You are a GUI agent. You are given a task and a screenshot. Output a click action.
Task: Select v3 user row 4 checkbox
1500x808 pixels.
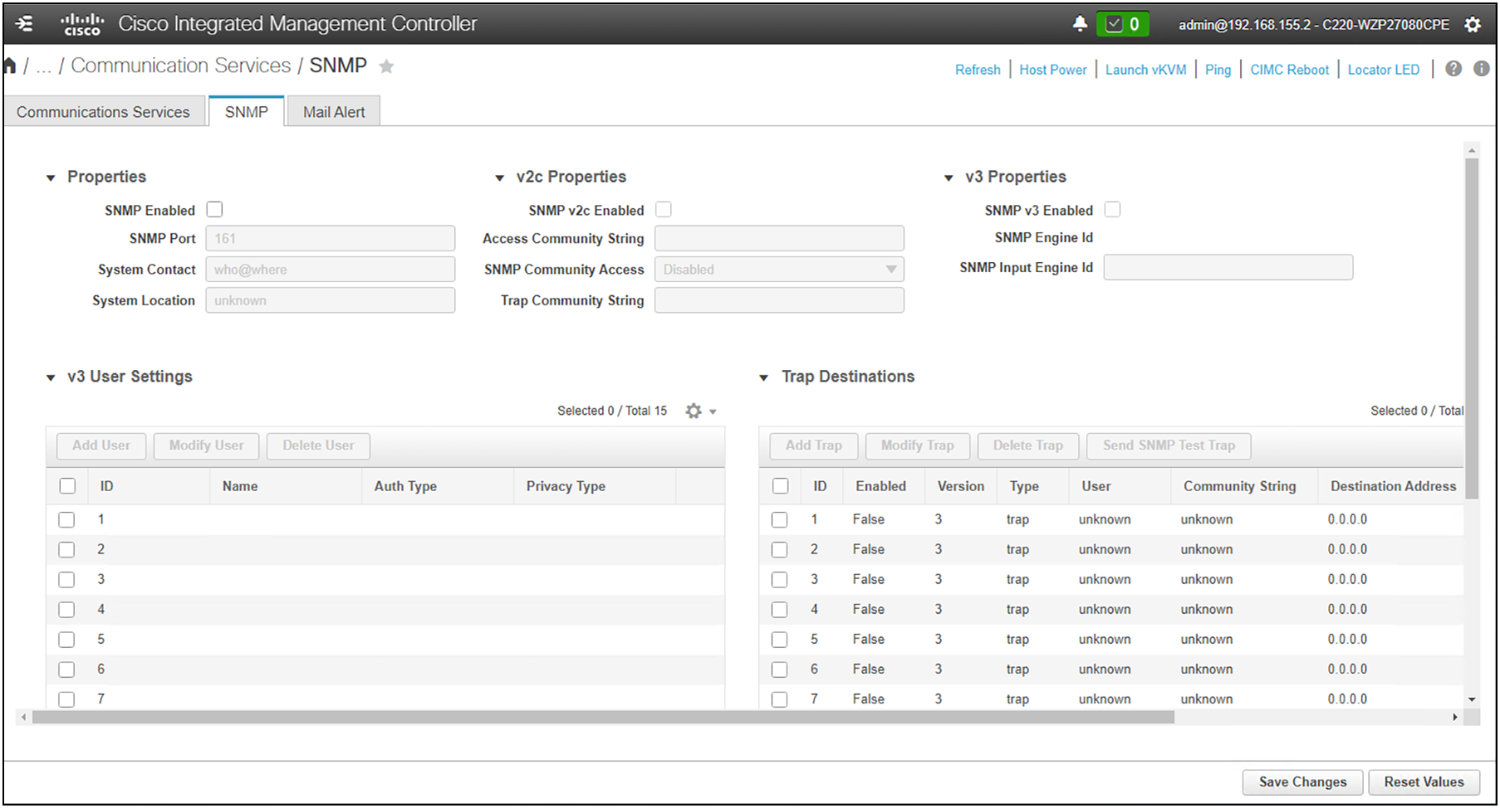pyautogui.click(x=66, y=610)
